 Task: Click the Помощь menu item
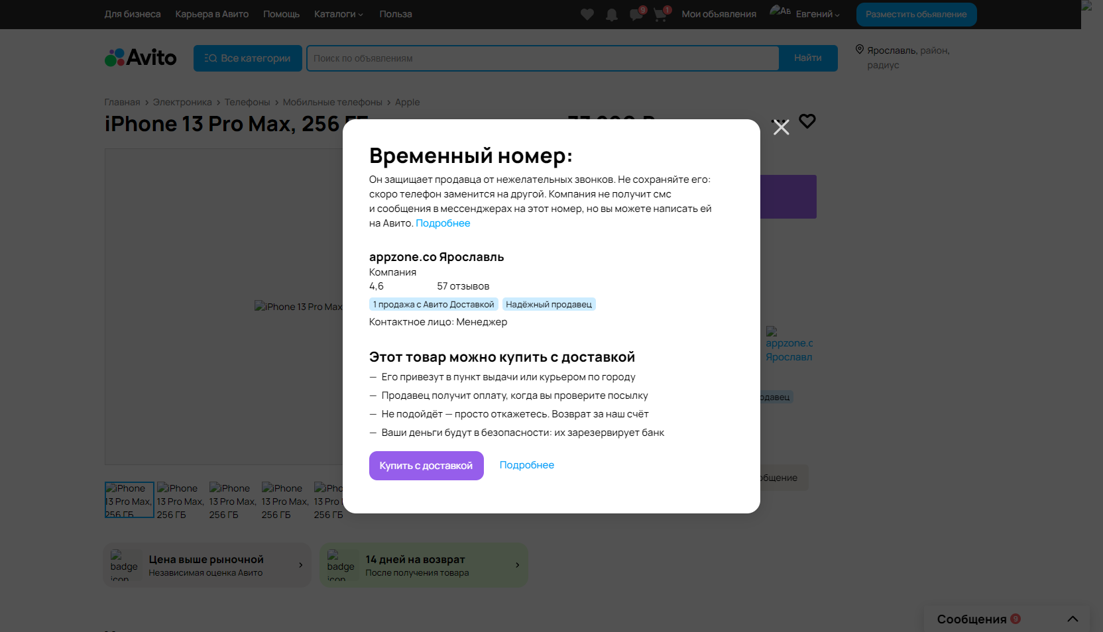[282, 14]
